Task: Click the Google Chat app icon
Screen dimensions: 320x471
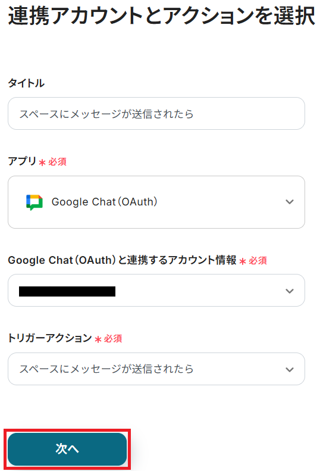Action: click(x=34, y=202)
